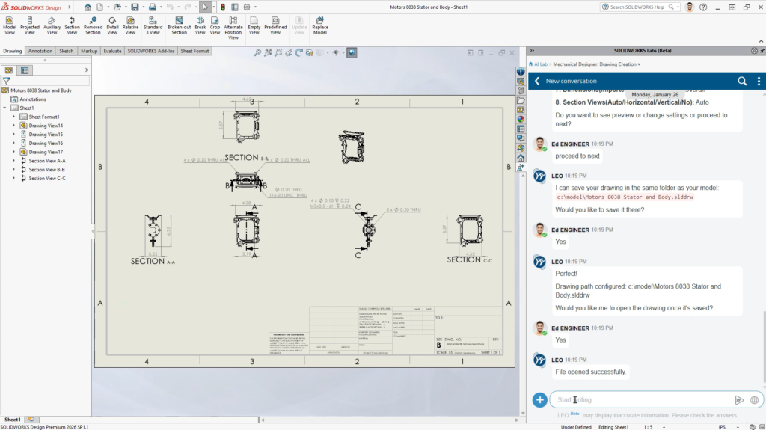766x430 pixels.
Task: Expand Drawing View15 node
Action: [x=13, y=135]
